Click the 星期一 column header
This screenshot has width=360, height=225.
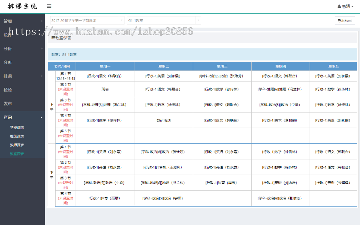pyautogui.click(x=105, y=66)
